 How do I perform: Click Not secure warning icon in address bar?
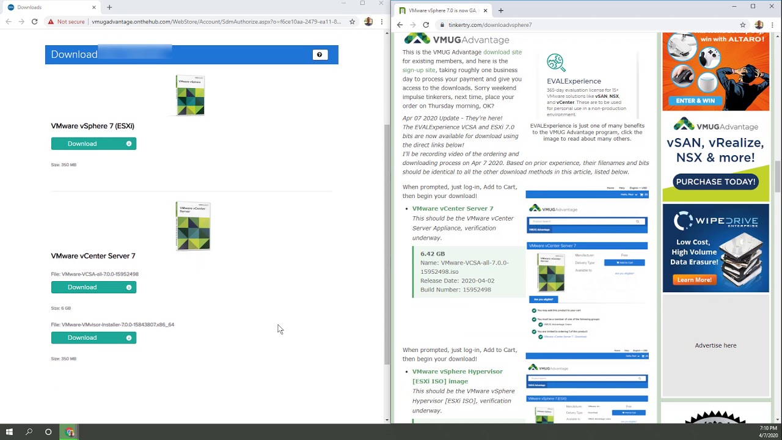pos(51,21)
